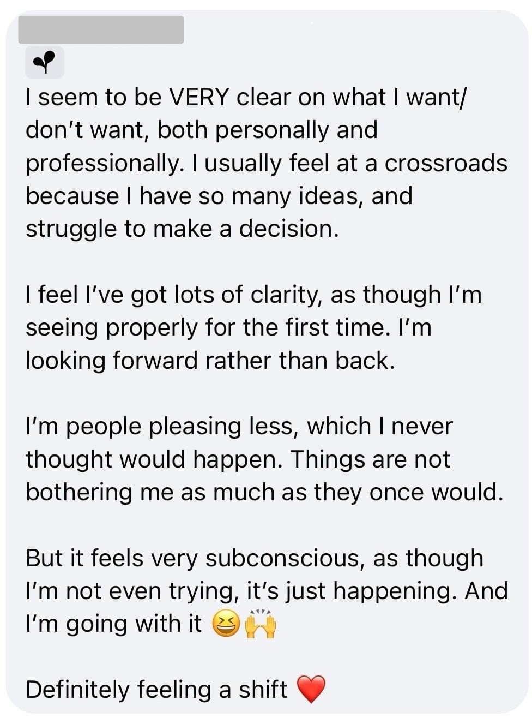Click the paragraph starting 'I feel I've got'

[253, 327]
